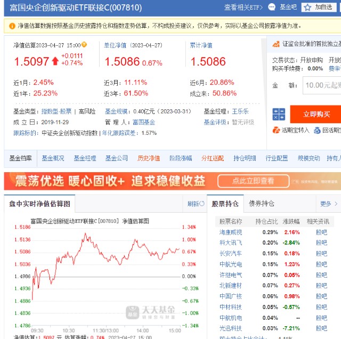The width and height of the screenshot is (341, 339).
Task: Click the 跟踪标的 link
Action: 25,133
